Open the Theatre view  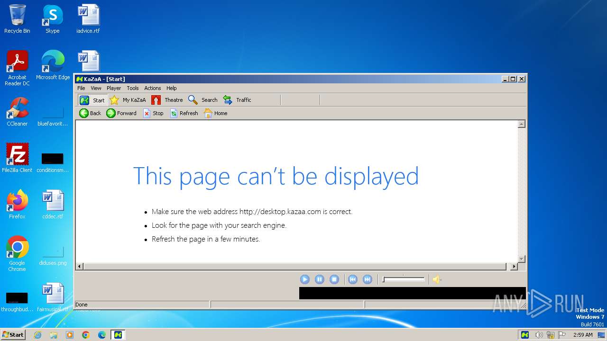(x=167, y=100)
